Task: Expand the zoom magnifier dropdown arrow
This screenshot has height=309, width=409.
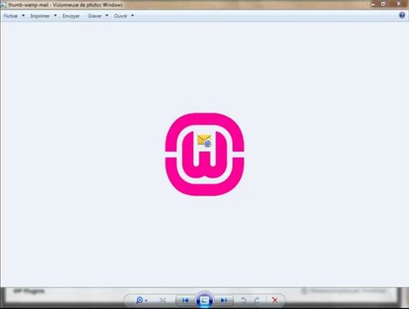Action: [x=146, y=300]
